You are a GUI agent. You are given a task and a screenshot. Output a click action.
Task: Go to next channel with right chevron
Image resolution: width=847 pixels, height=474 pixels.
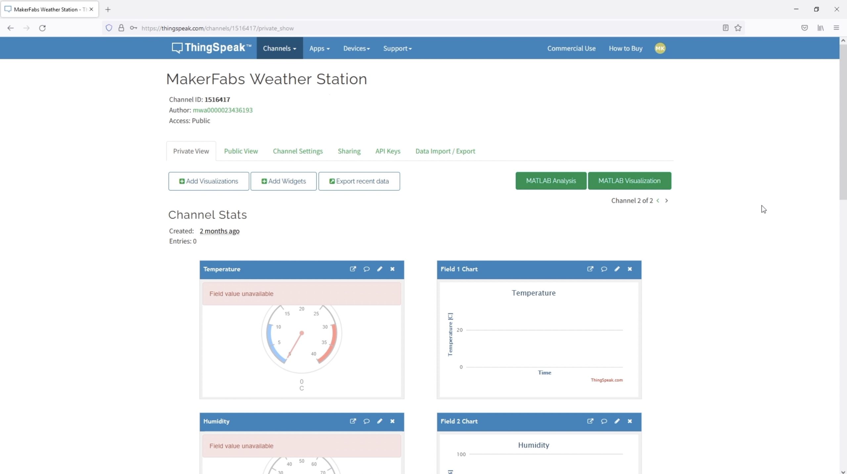click(x=666, y=200)
